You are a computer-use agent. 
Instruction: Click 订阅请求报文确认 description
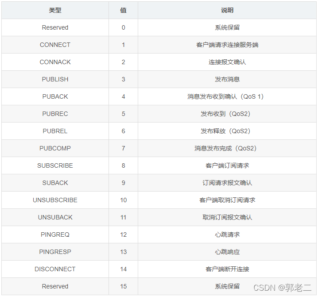[x=227, y=183]
